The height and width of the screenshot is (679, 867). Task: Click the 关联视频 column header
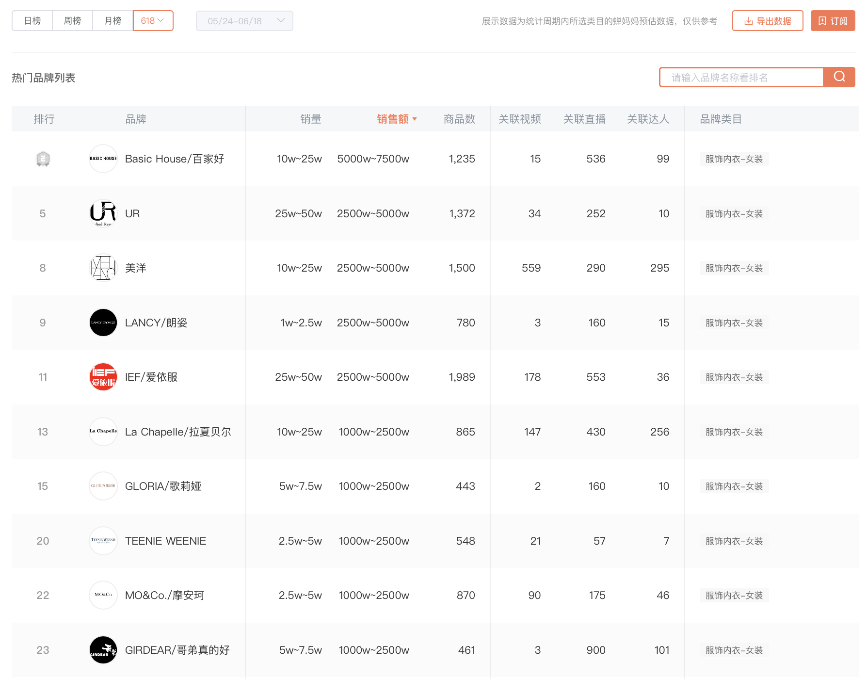pos(520,119)
